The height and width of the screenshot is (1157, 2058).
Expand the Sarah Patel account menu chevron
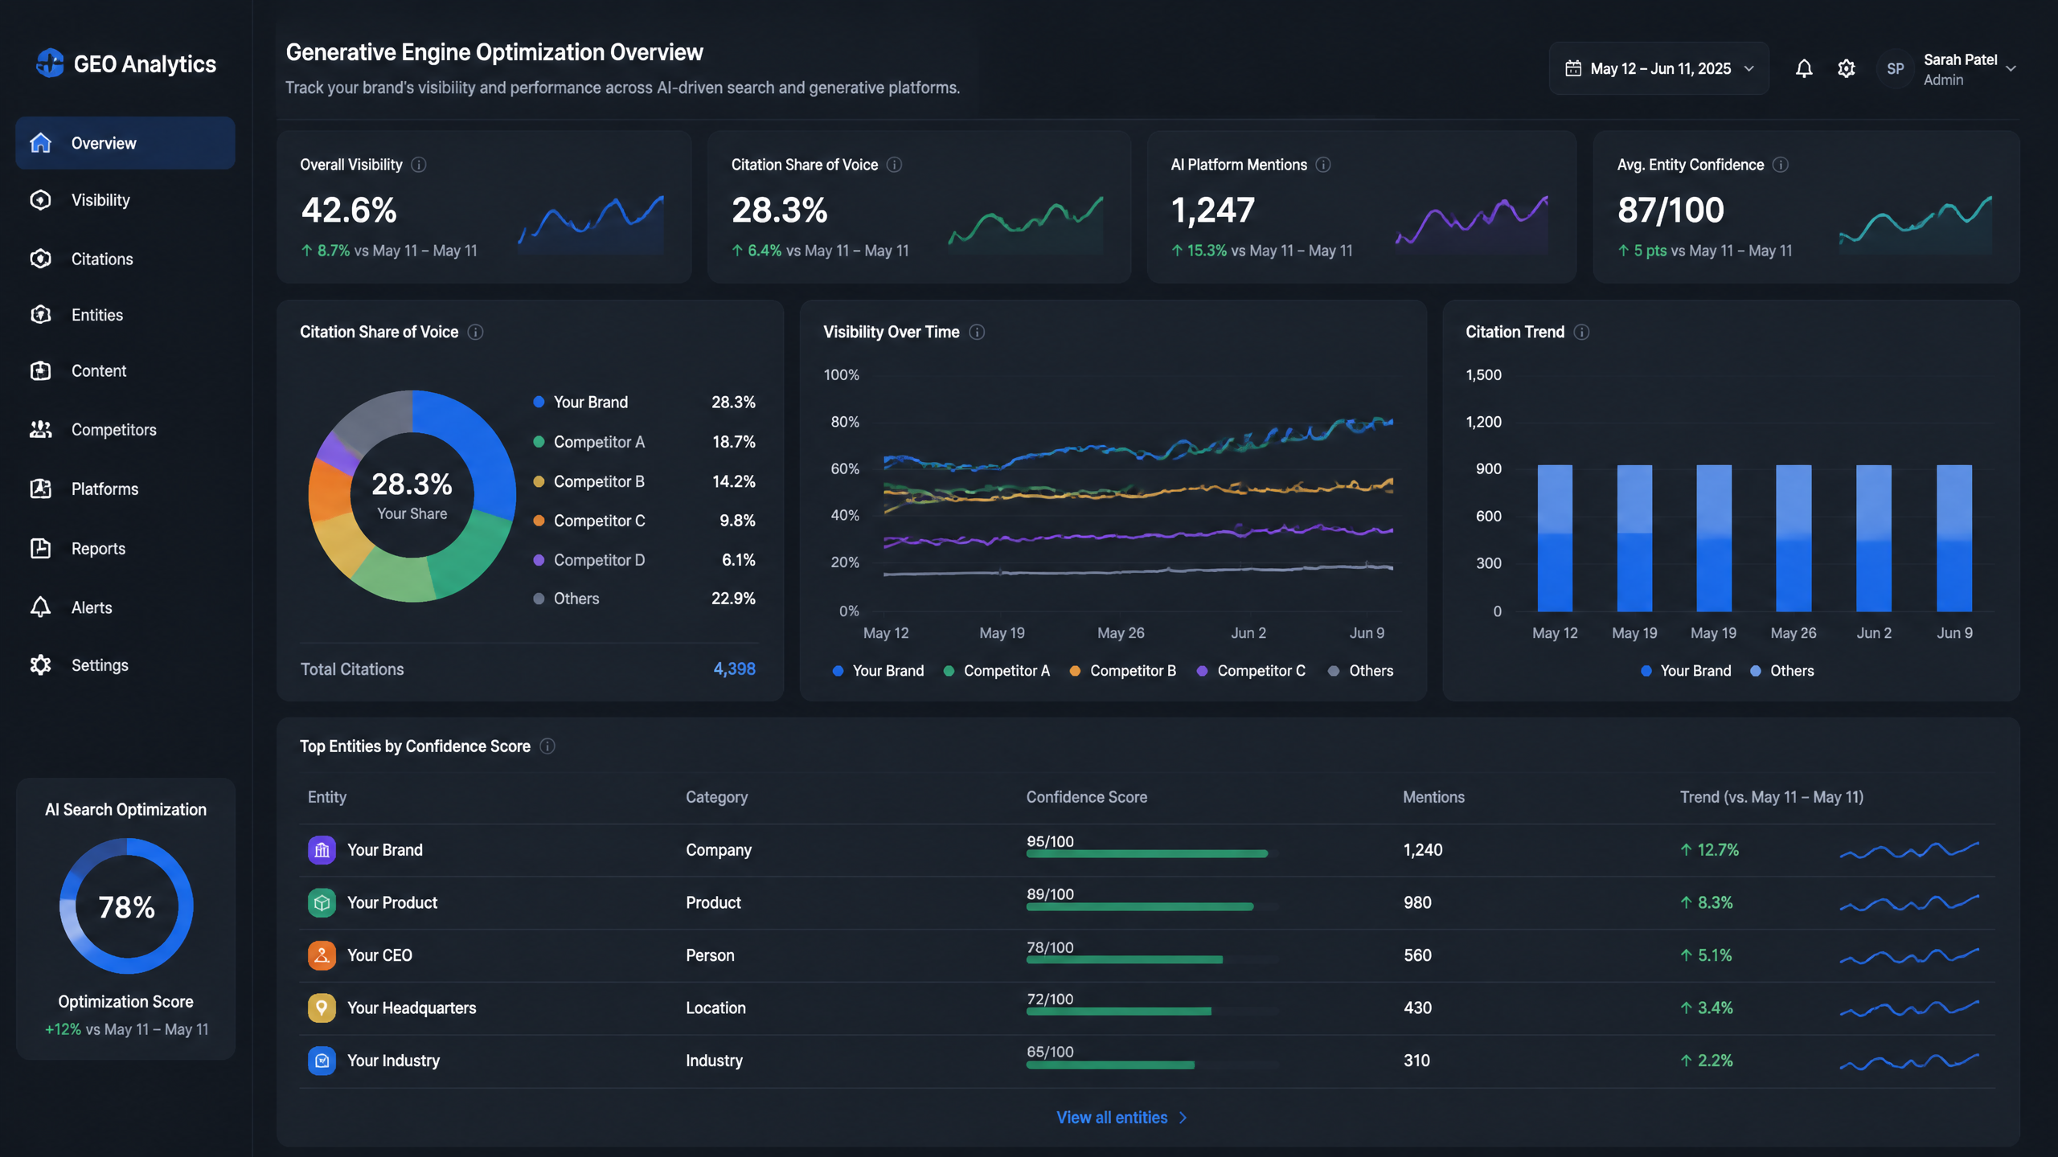2011,69
